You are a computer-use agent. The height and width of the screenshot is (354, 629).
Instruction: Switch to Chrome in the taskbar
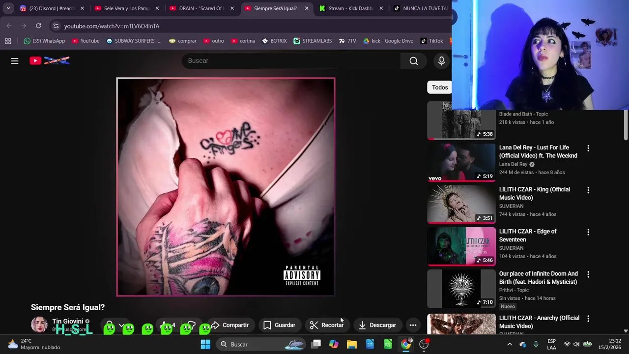406,344
